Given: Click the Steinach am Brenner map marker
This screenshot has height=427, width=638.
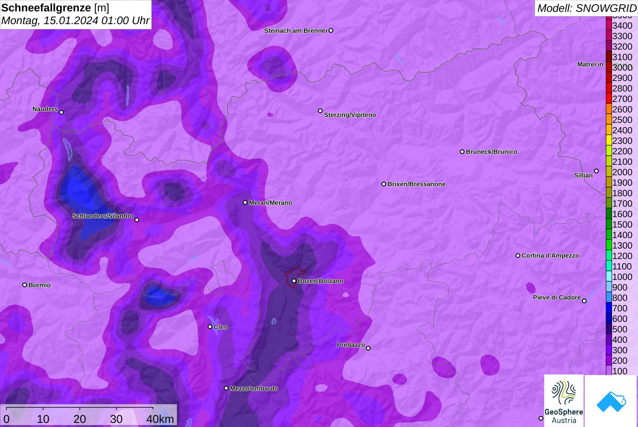Looking at the screenshot, I should point(331,30).
